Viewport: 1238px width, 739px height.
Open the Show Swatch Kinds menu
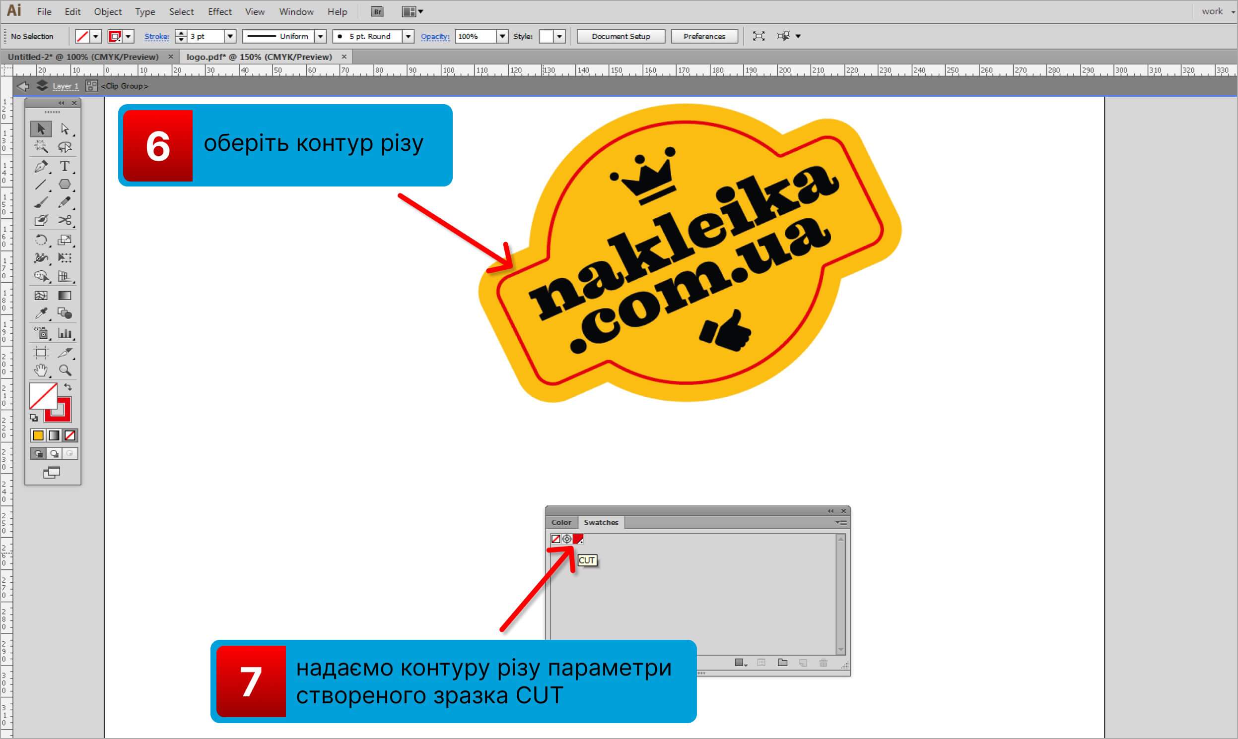[742, 663]
